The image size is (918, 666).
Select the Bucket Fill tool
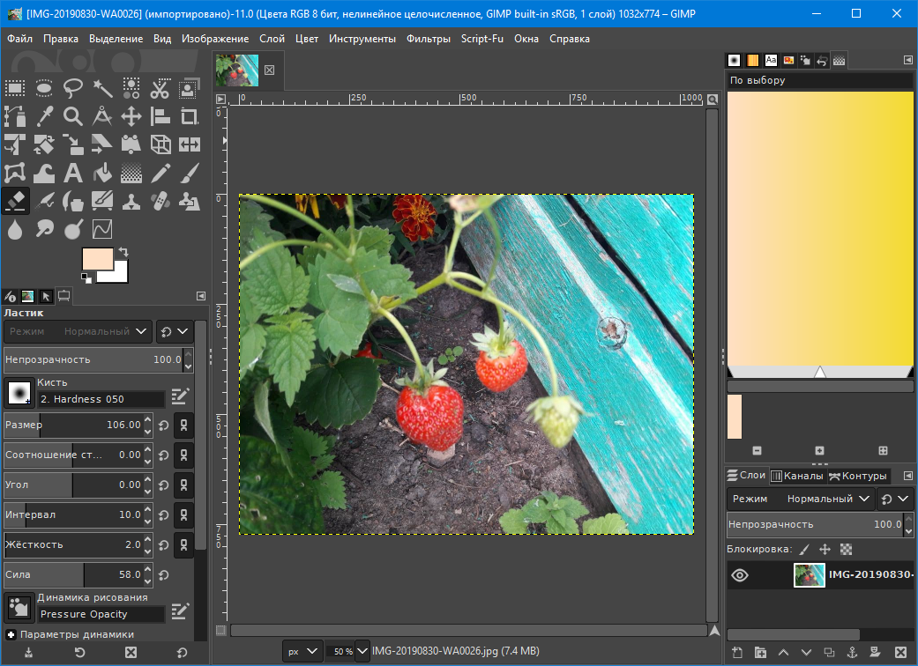click(102, 173)
